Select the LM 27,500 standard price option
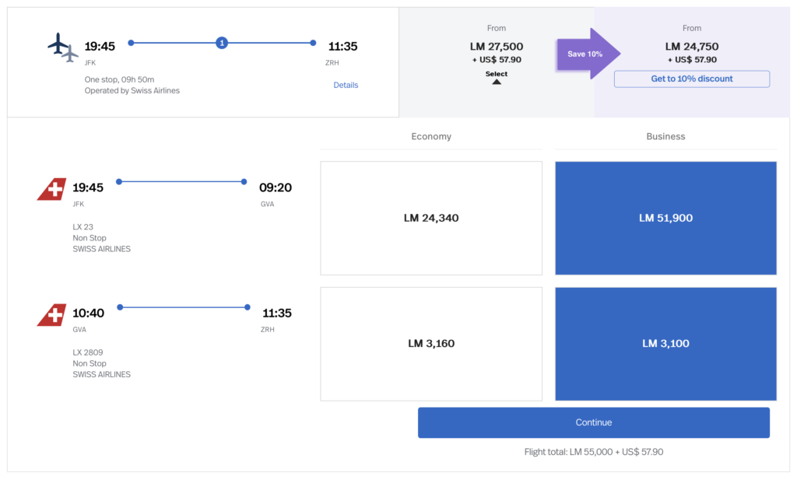797x480 pixels. tap(497, 47)
